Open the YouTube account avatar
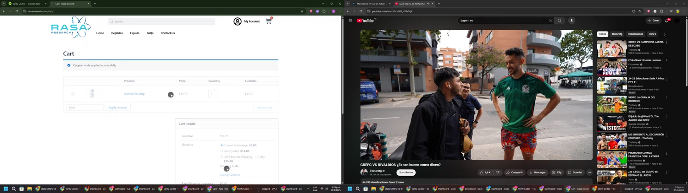 (677, 21)
